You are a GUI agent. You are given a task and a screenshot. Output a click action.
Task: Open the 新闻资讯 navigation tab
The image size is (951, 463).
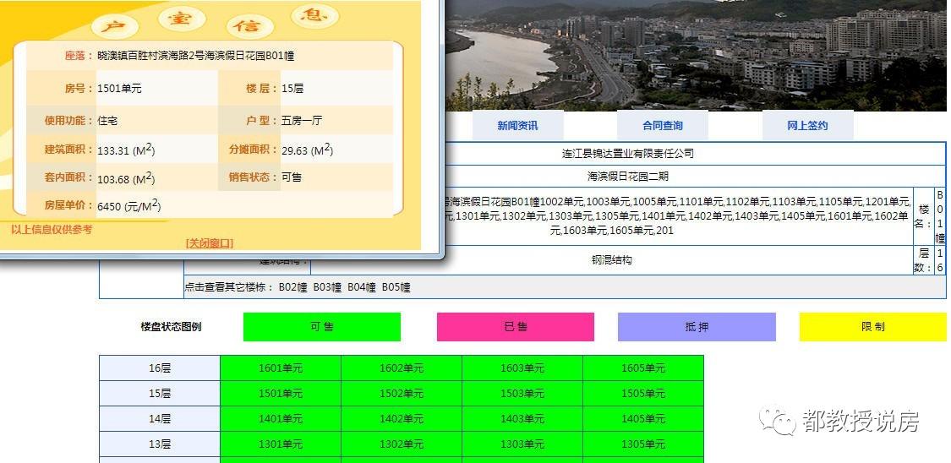point(517,125)
